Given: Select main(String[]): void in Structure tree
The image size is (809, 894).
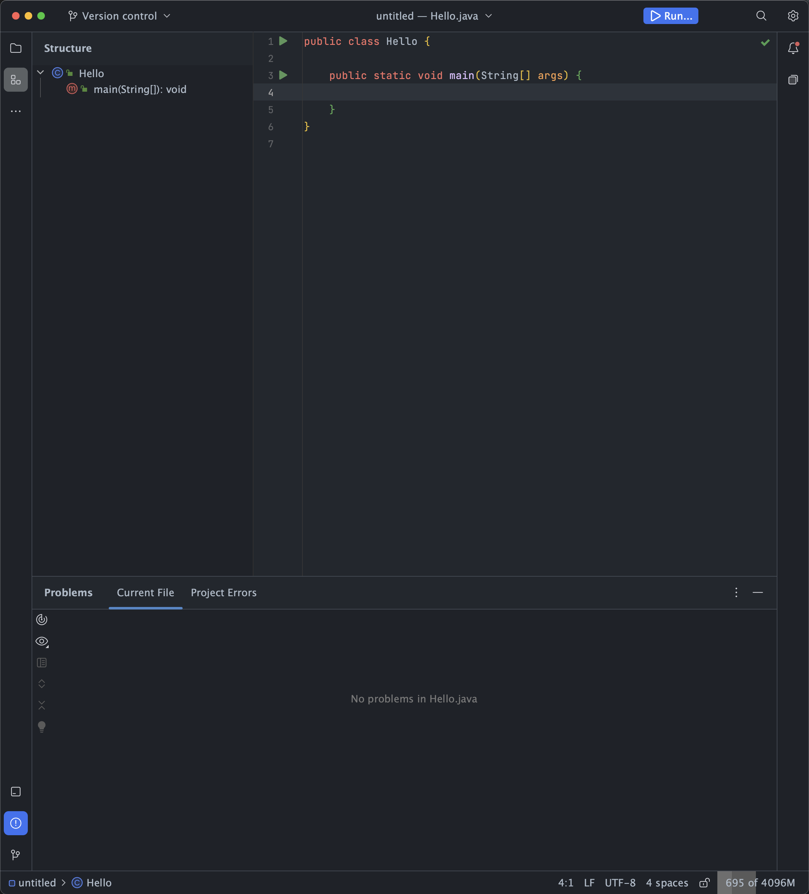Looking at the screenshot, I should tap(140, 89).
